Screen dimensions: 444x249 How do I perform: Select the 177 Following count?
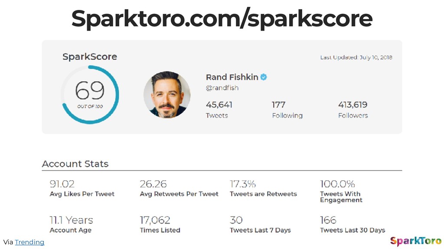tap(287, 109)
